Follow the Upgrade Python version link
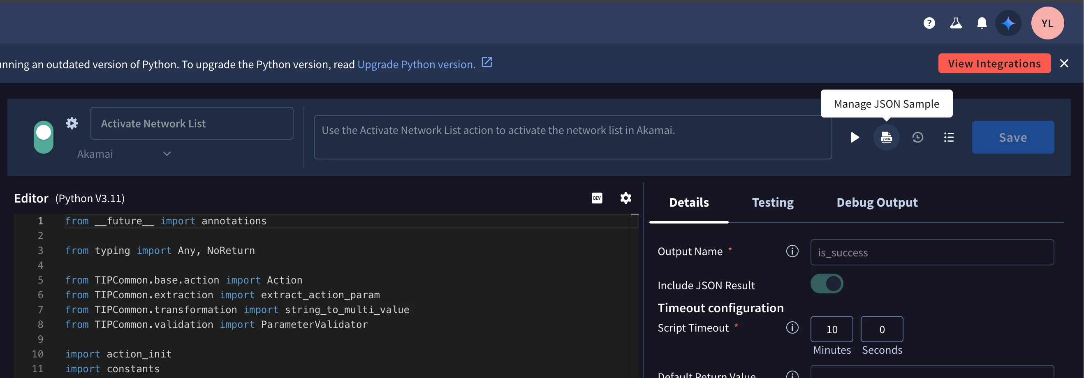Viewport: 1084px width, 378px height. (x=416, y=65)
